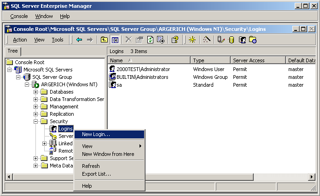Open the View submenu in context menu

[110, 146]
